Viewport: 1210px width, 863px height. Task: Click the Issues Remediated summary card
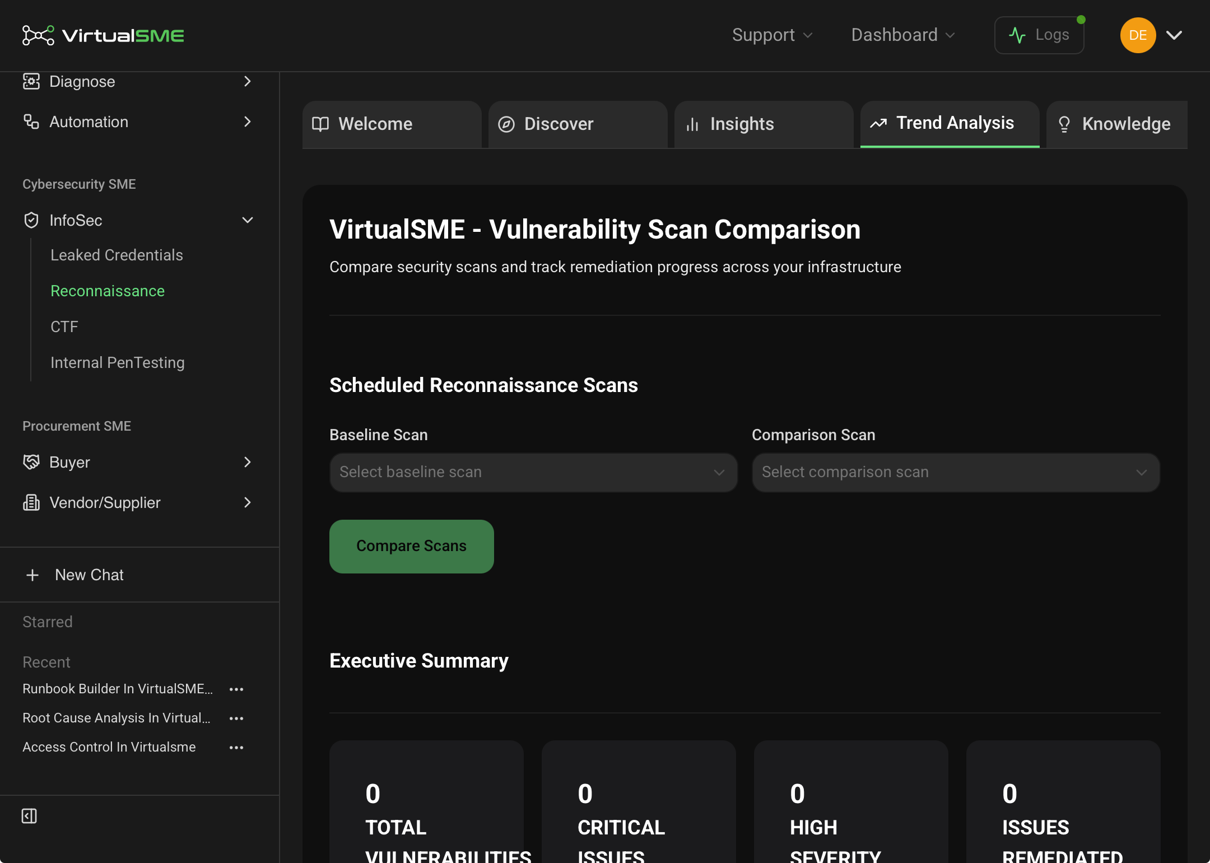[1063, 802]
